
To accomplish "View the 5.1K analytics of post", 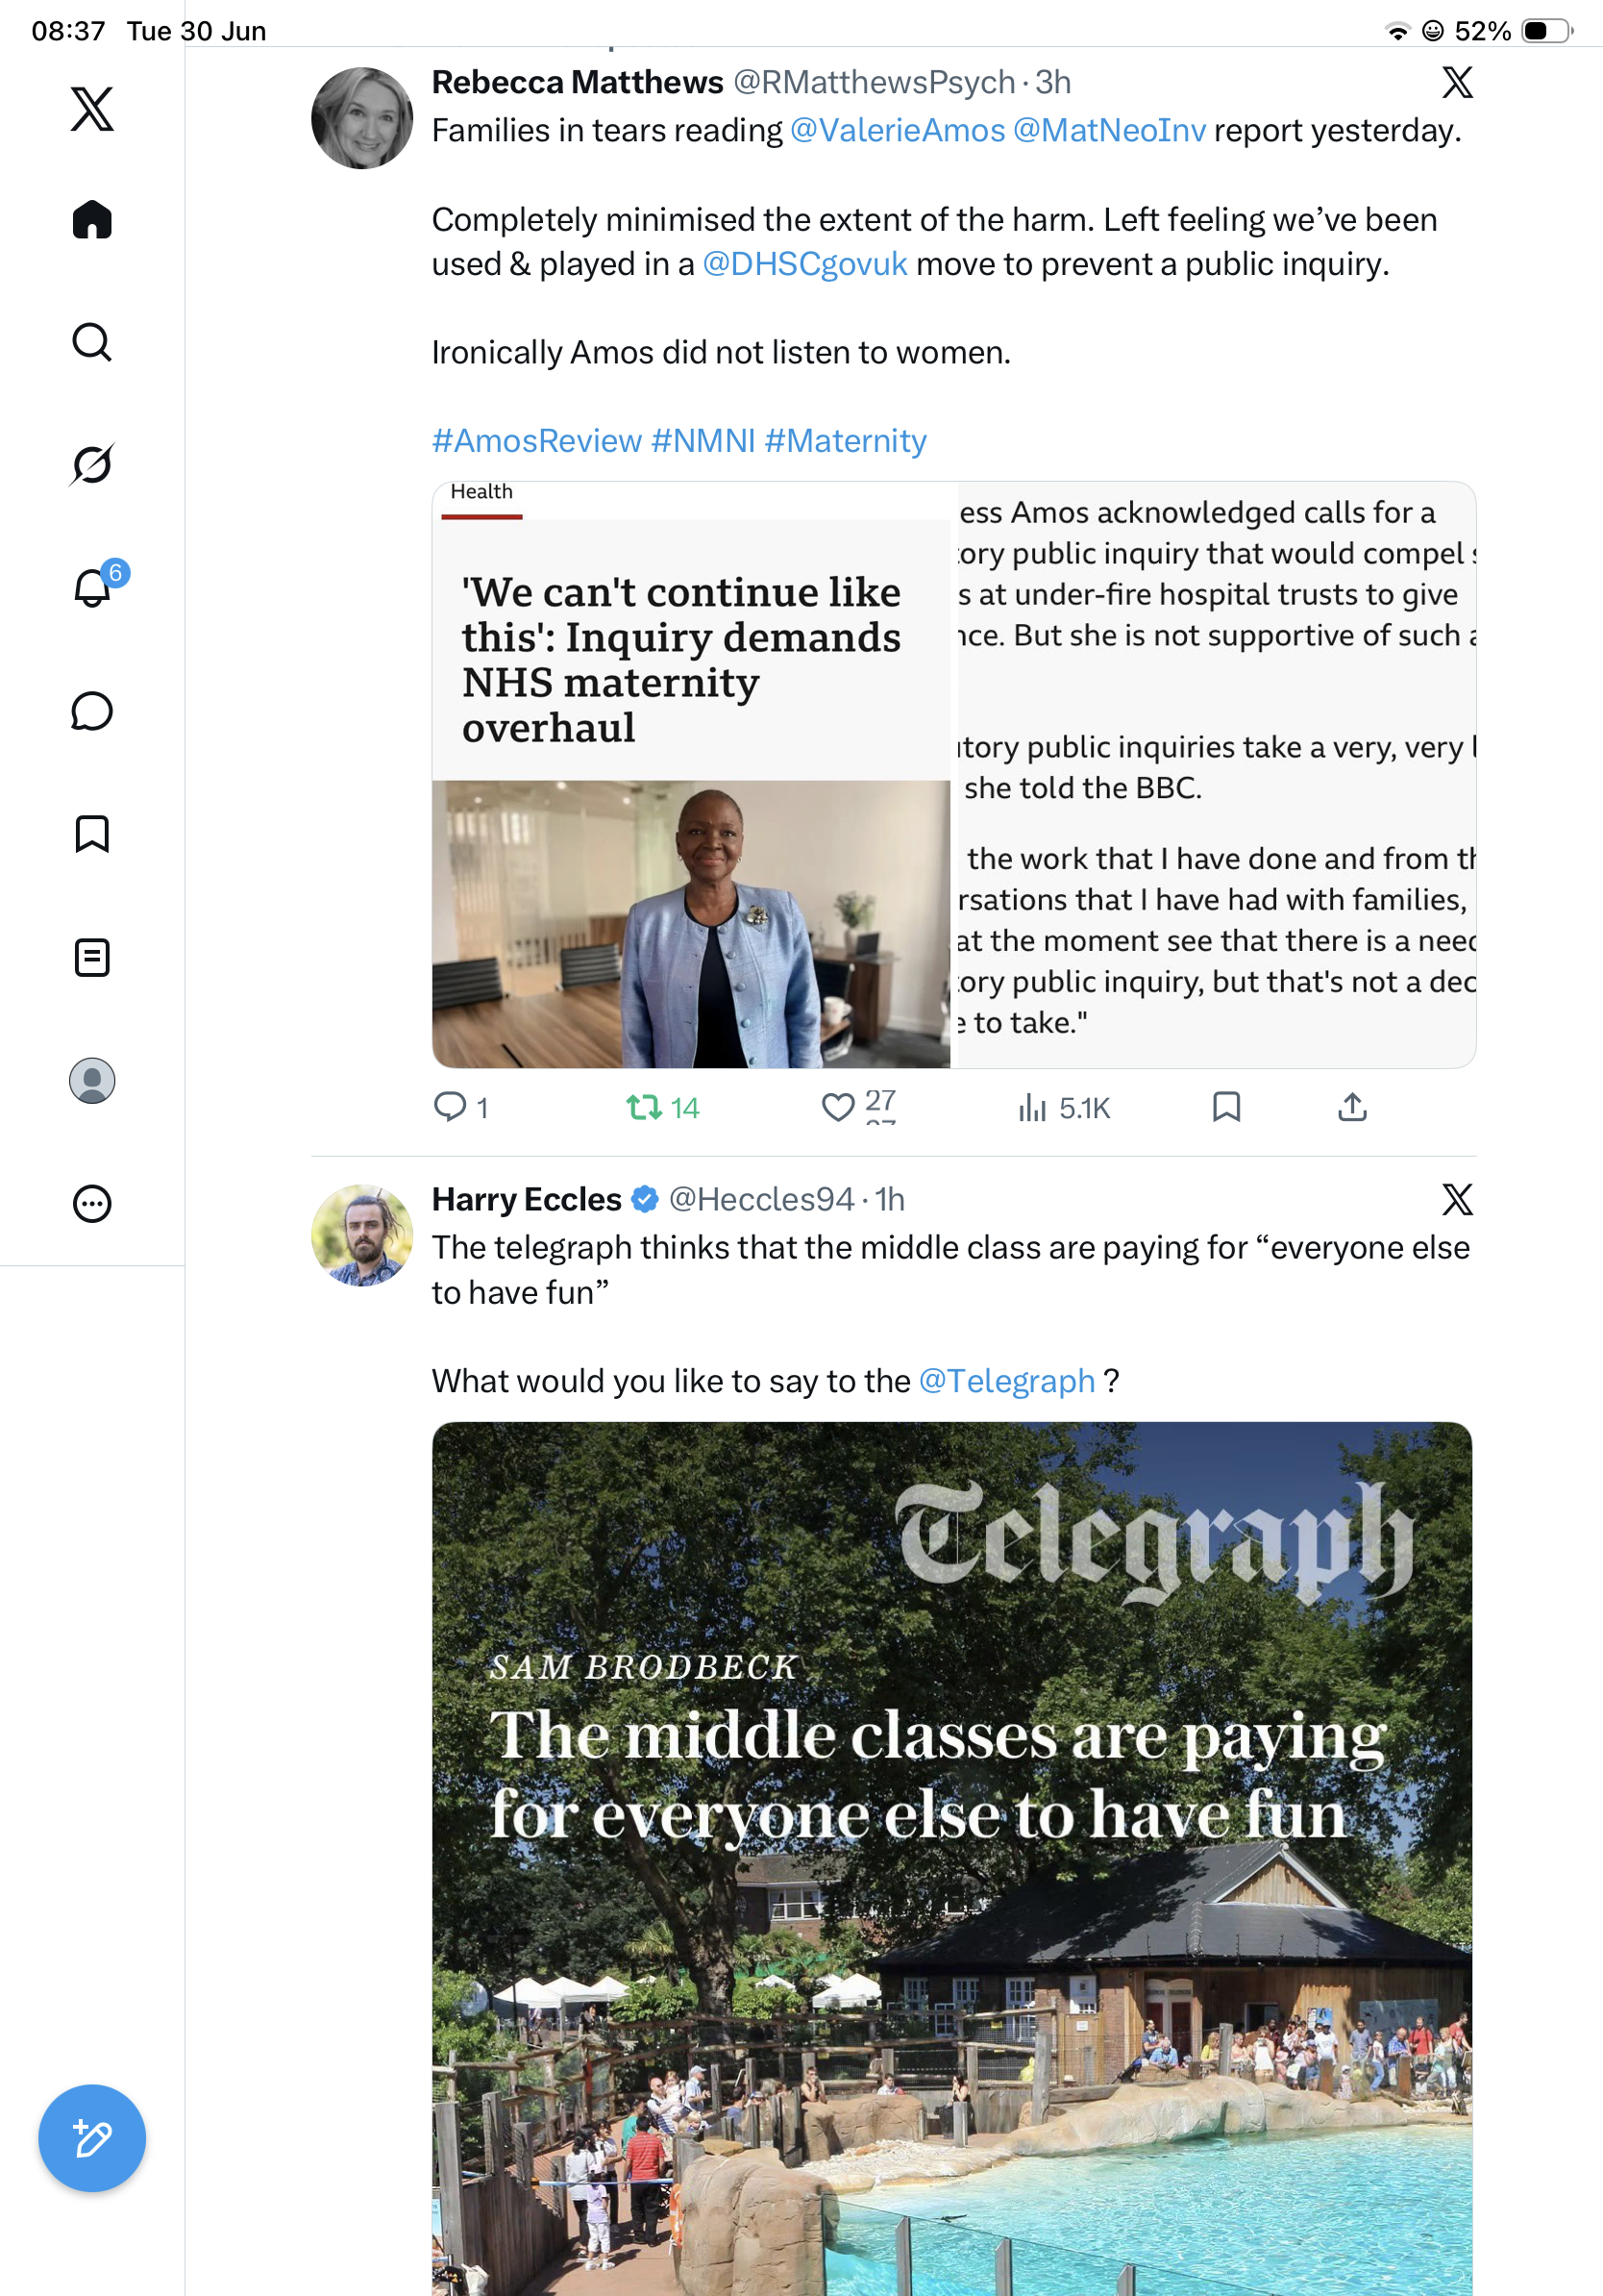I will (1063, 1107).
